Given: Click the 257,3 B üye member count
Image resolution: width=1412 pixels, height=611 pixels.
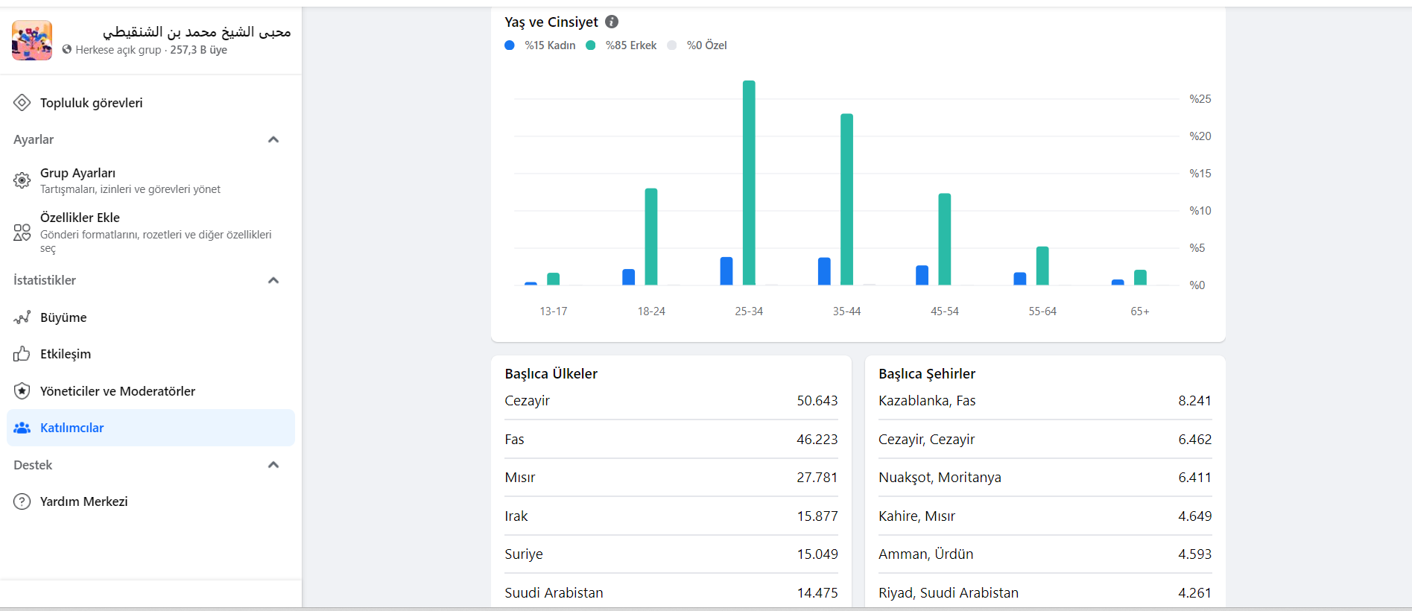Looking at the screenshot, I should coord(199,50).
